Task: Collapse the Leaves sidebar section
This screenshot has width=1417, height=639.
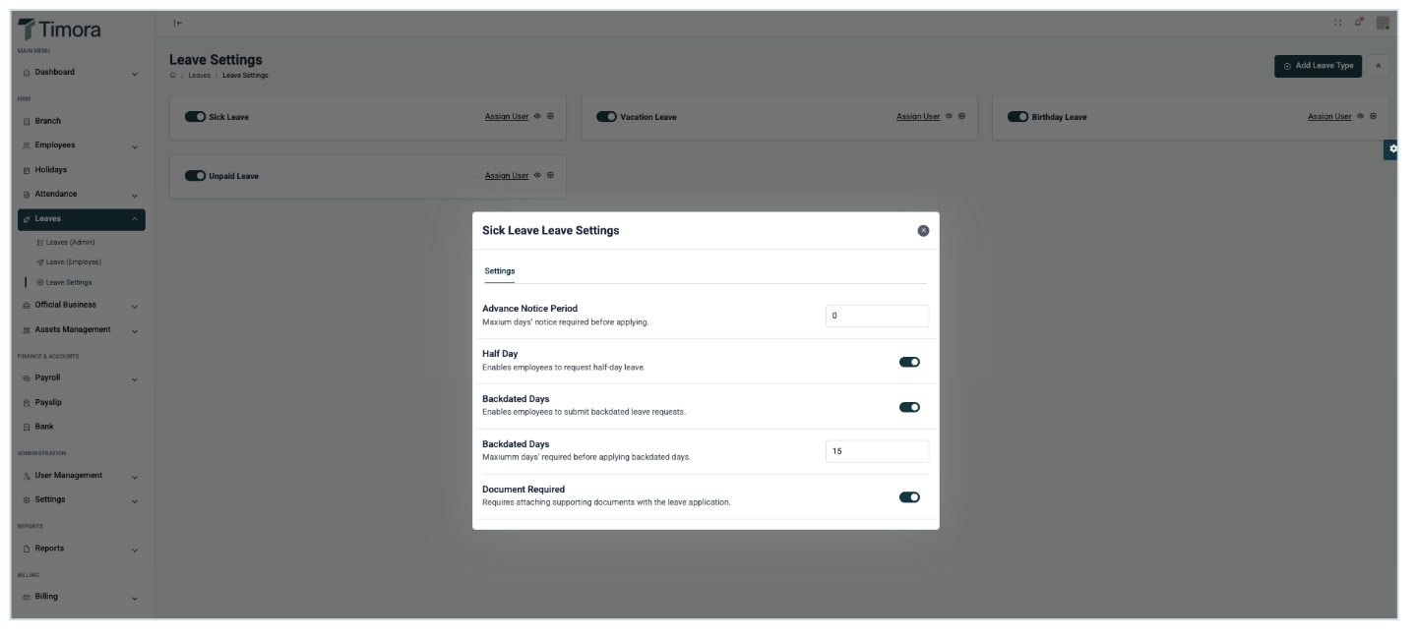Action: (x=135, y=219)
